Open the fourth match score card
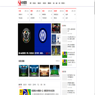The height and width of the screenshot is (95, 95). [59, 15]
